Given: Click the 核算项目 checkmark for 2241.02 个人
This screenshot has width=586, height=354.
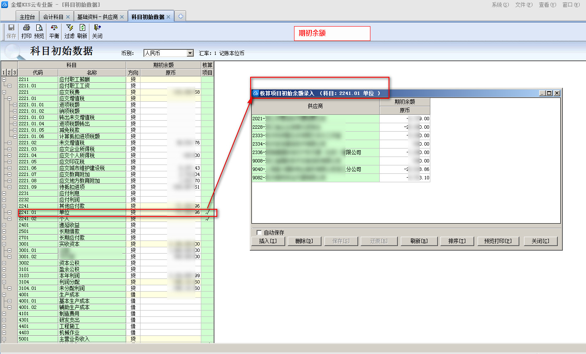Looking at the screenshot, I should click(x=207, y=219).
